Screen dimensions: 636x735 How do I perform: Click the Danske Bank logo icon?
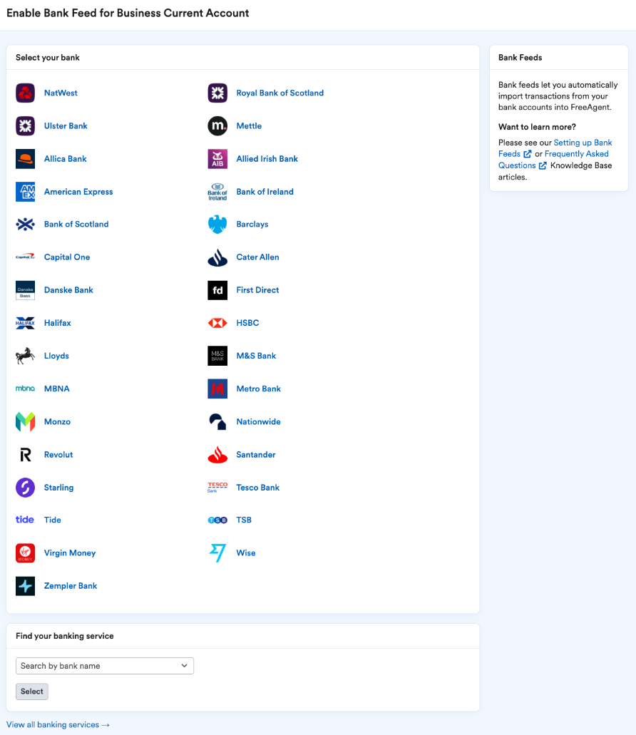coord(25,290)
